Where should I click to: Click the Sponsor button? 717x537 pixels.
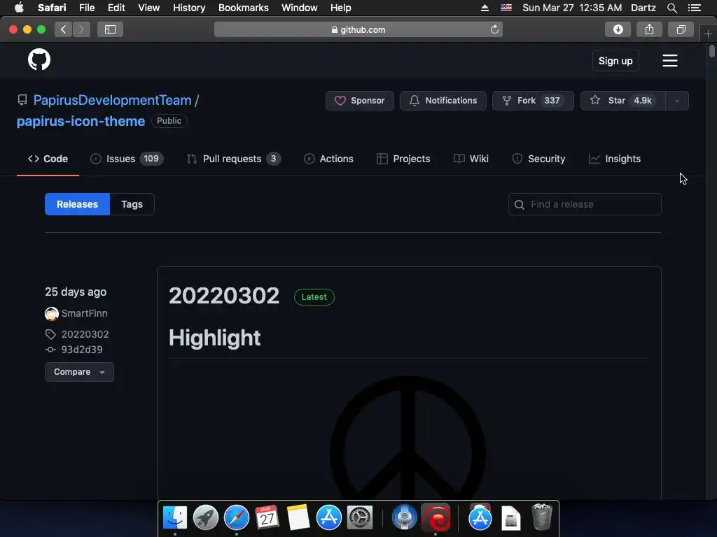(x=359, y=101)
